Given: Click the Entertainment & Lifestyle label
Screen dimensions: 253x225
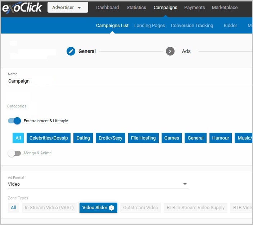Looking at the screenshot, I should [x=46, y=121].
